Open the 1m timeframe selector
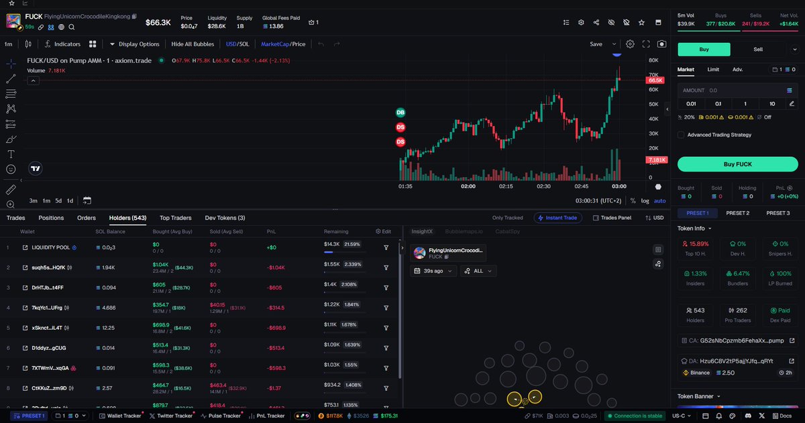Viewport: 805px width, 423px height. tap(9, 44)
